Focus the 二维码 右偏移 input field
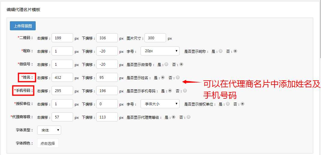Image resolution: width=321 pixels, height=155 pixels. coord(62,38)
